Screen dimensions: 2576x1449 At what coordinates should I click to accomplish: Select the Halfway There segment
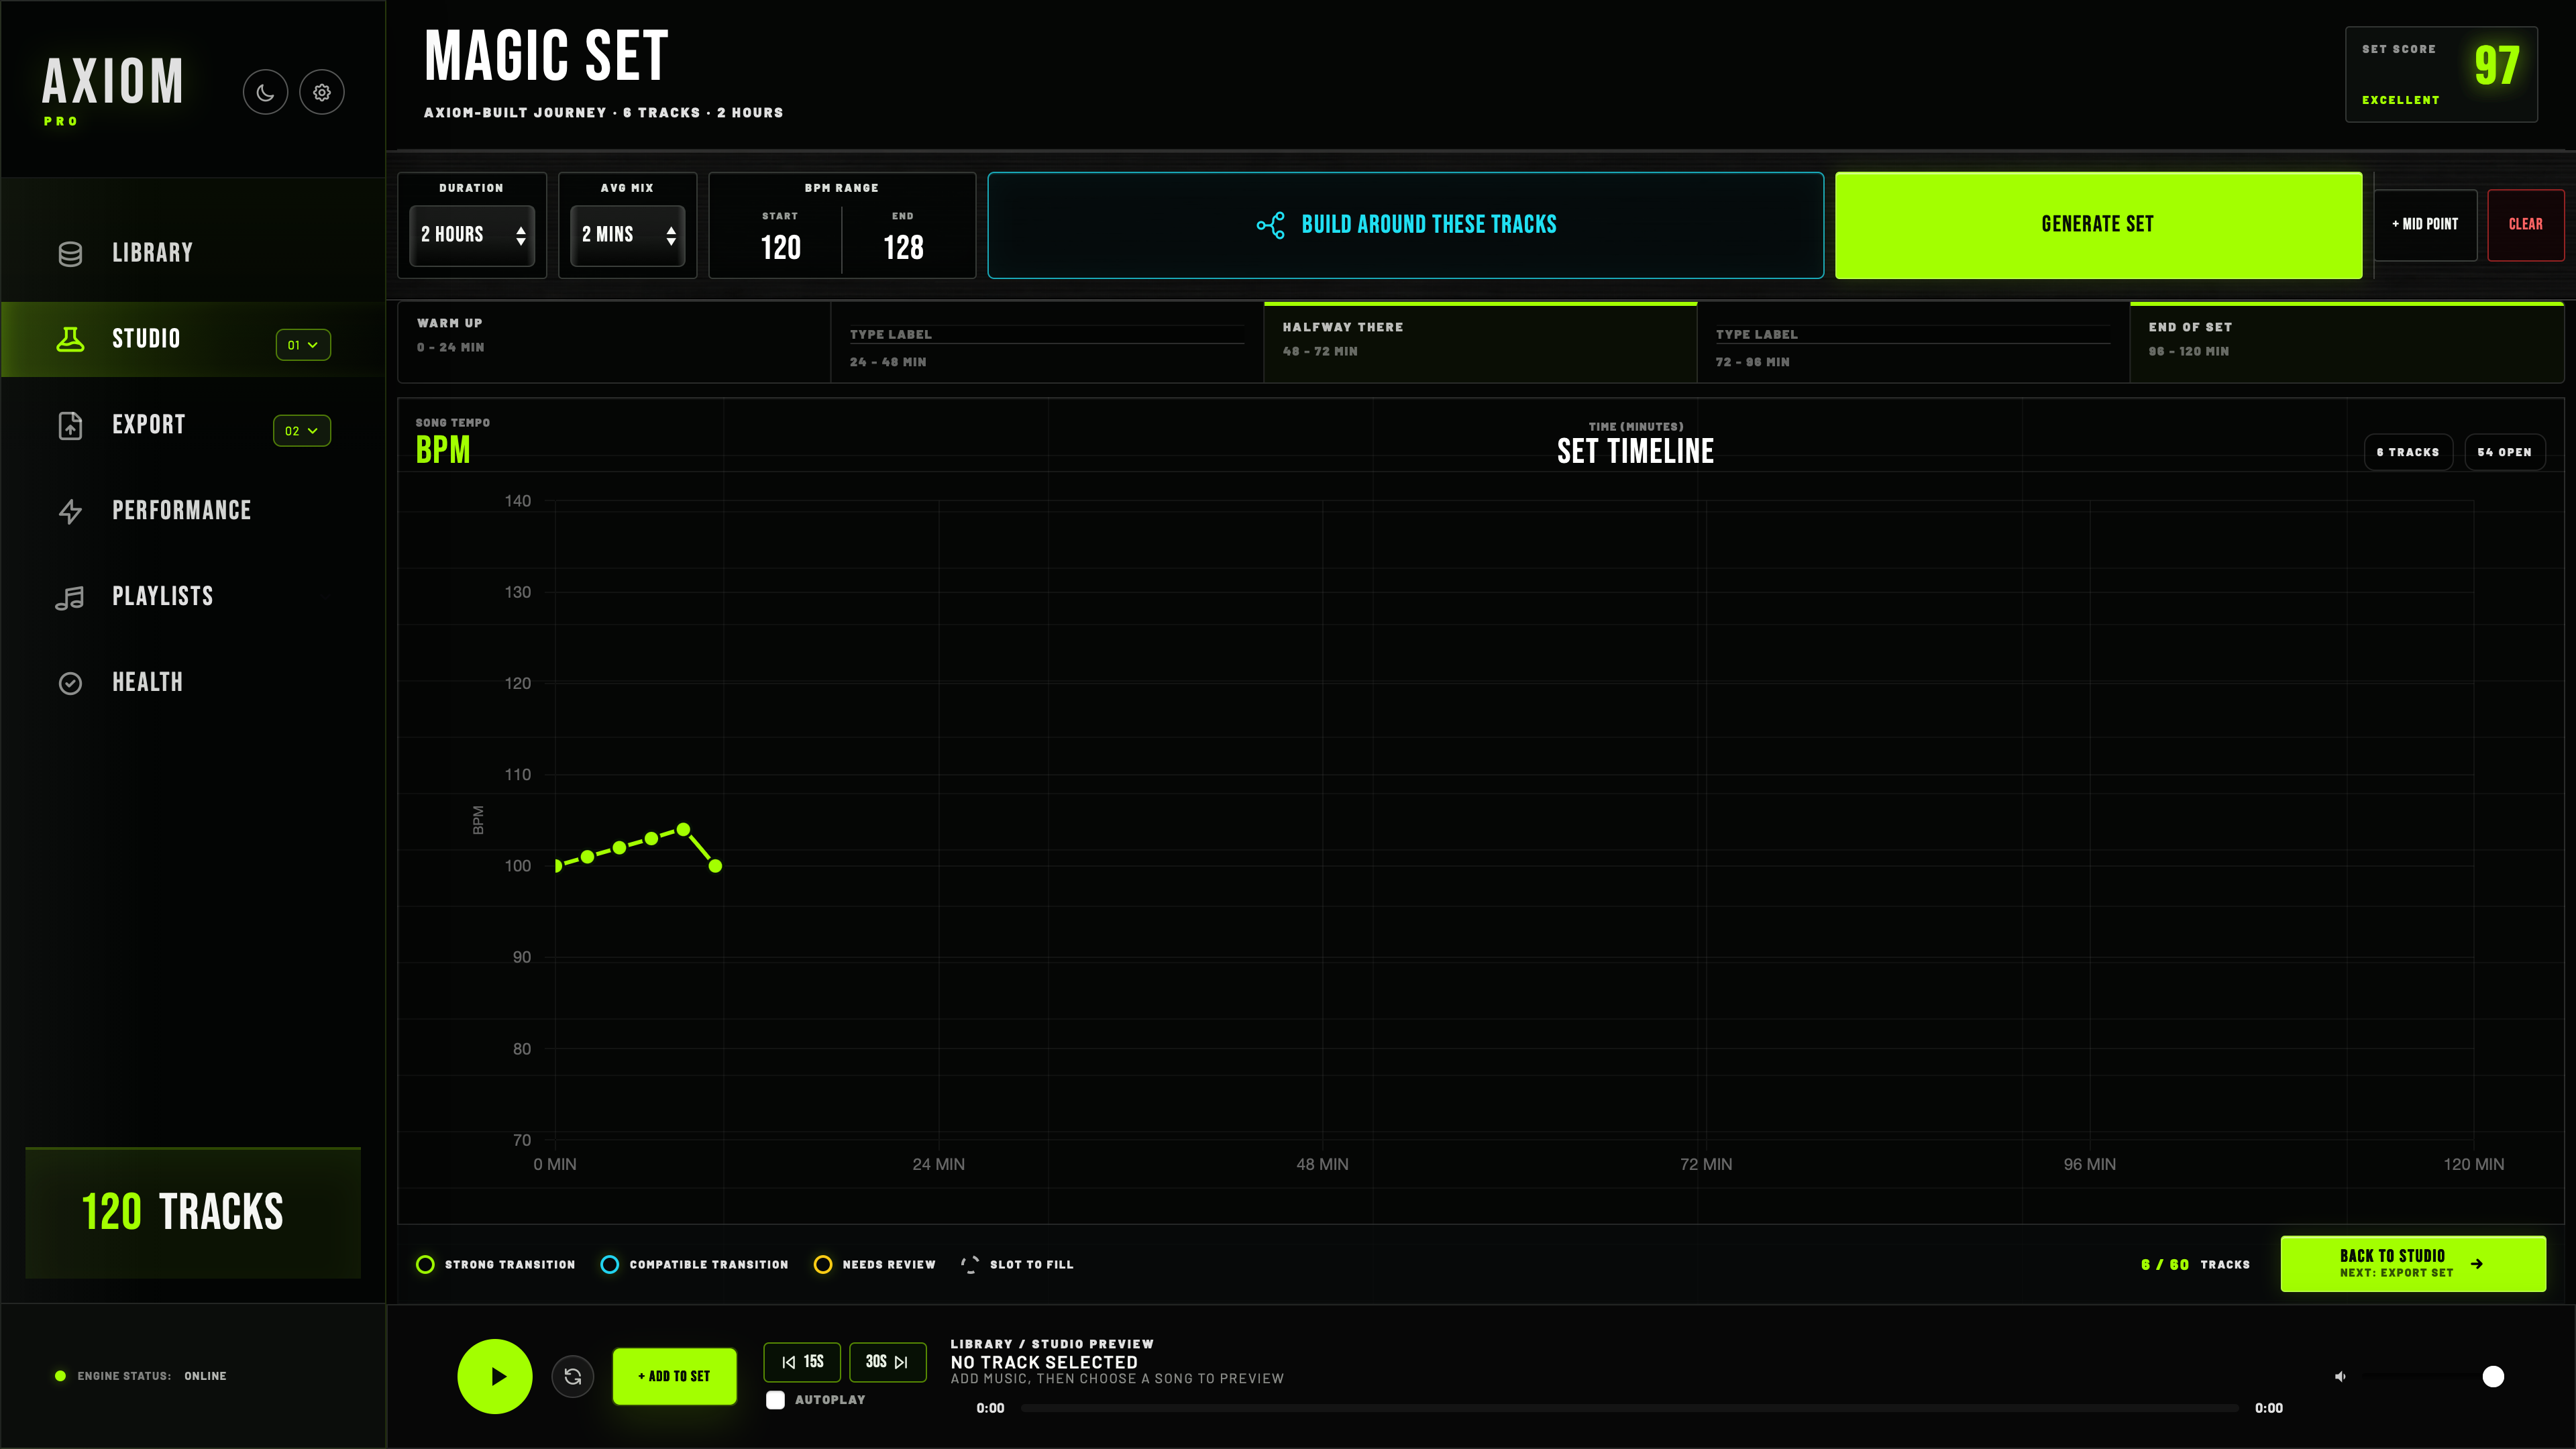pos(1480,342)
